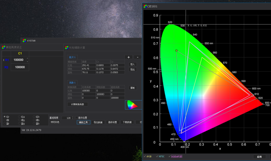Disable the AdobeRGB gamut checkbox

pos(170,156)
